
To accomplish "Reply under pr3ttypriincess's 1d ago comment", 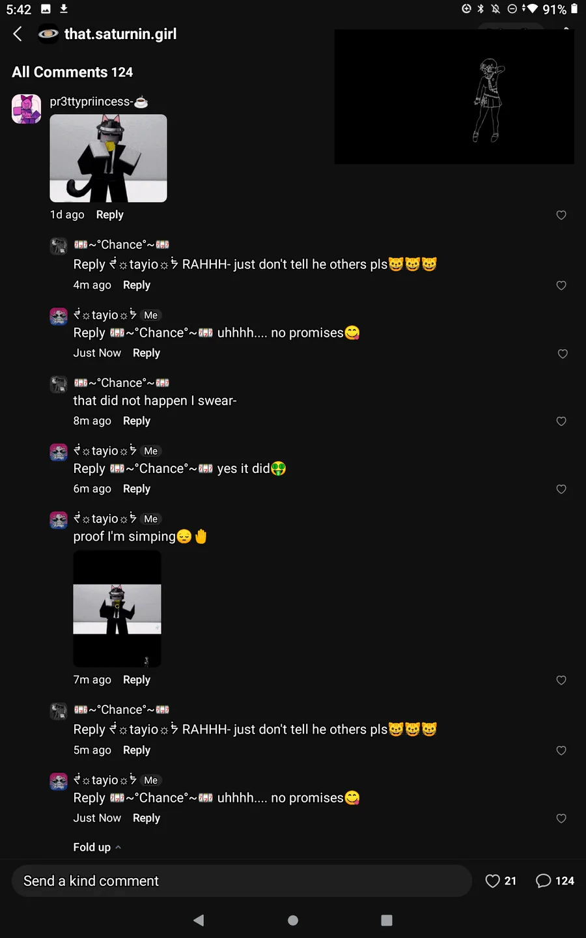I will [109, 214].
